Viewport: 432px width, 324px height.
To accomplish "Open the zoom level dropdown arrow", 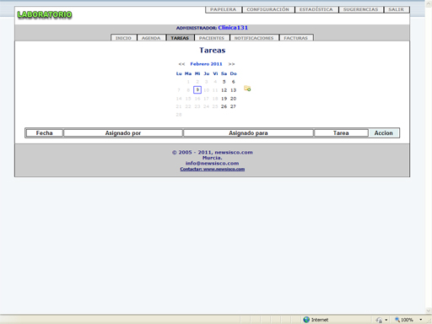I will pos(421,320).
